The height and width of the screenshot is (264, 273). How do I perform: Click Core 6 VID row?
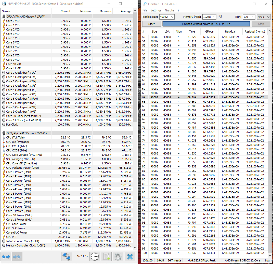(67, 47)
